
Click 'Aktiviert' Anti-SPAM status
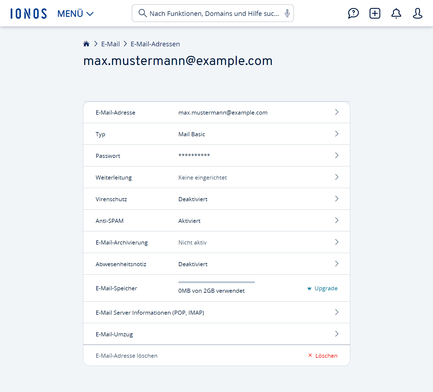coord(189,221)
